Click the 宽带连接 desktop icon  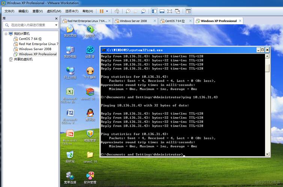click(70, 178)
